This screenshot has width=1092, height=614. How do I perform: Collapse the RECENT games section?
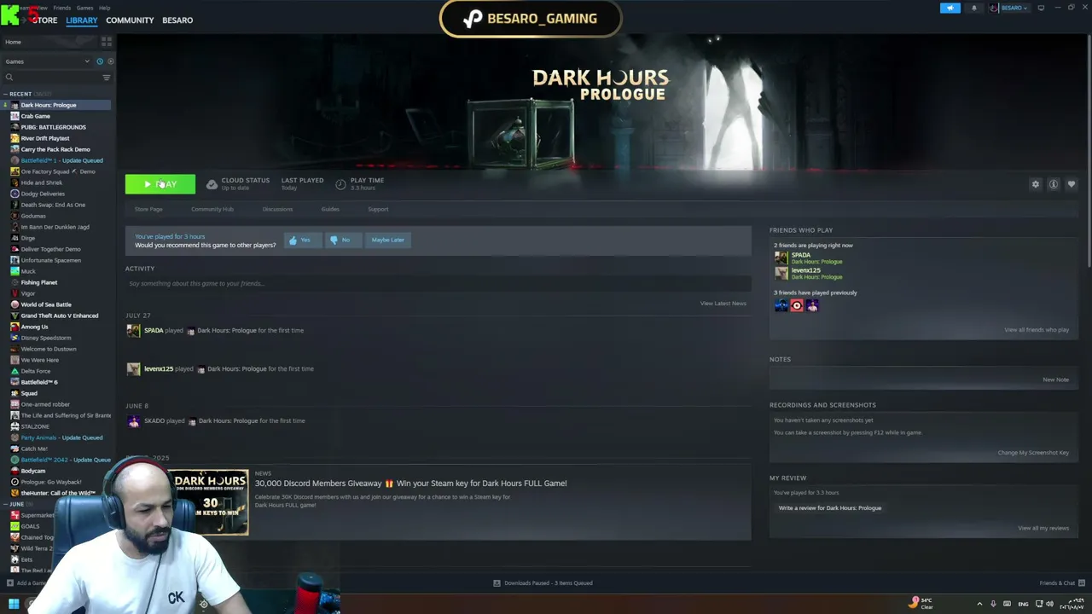pyautogui.click(x=5, y=94)
